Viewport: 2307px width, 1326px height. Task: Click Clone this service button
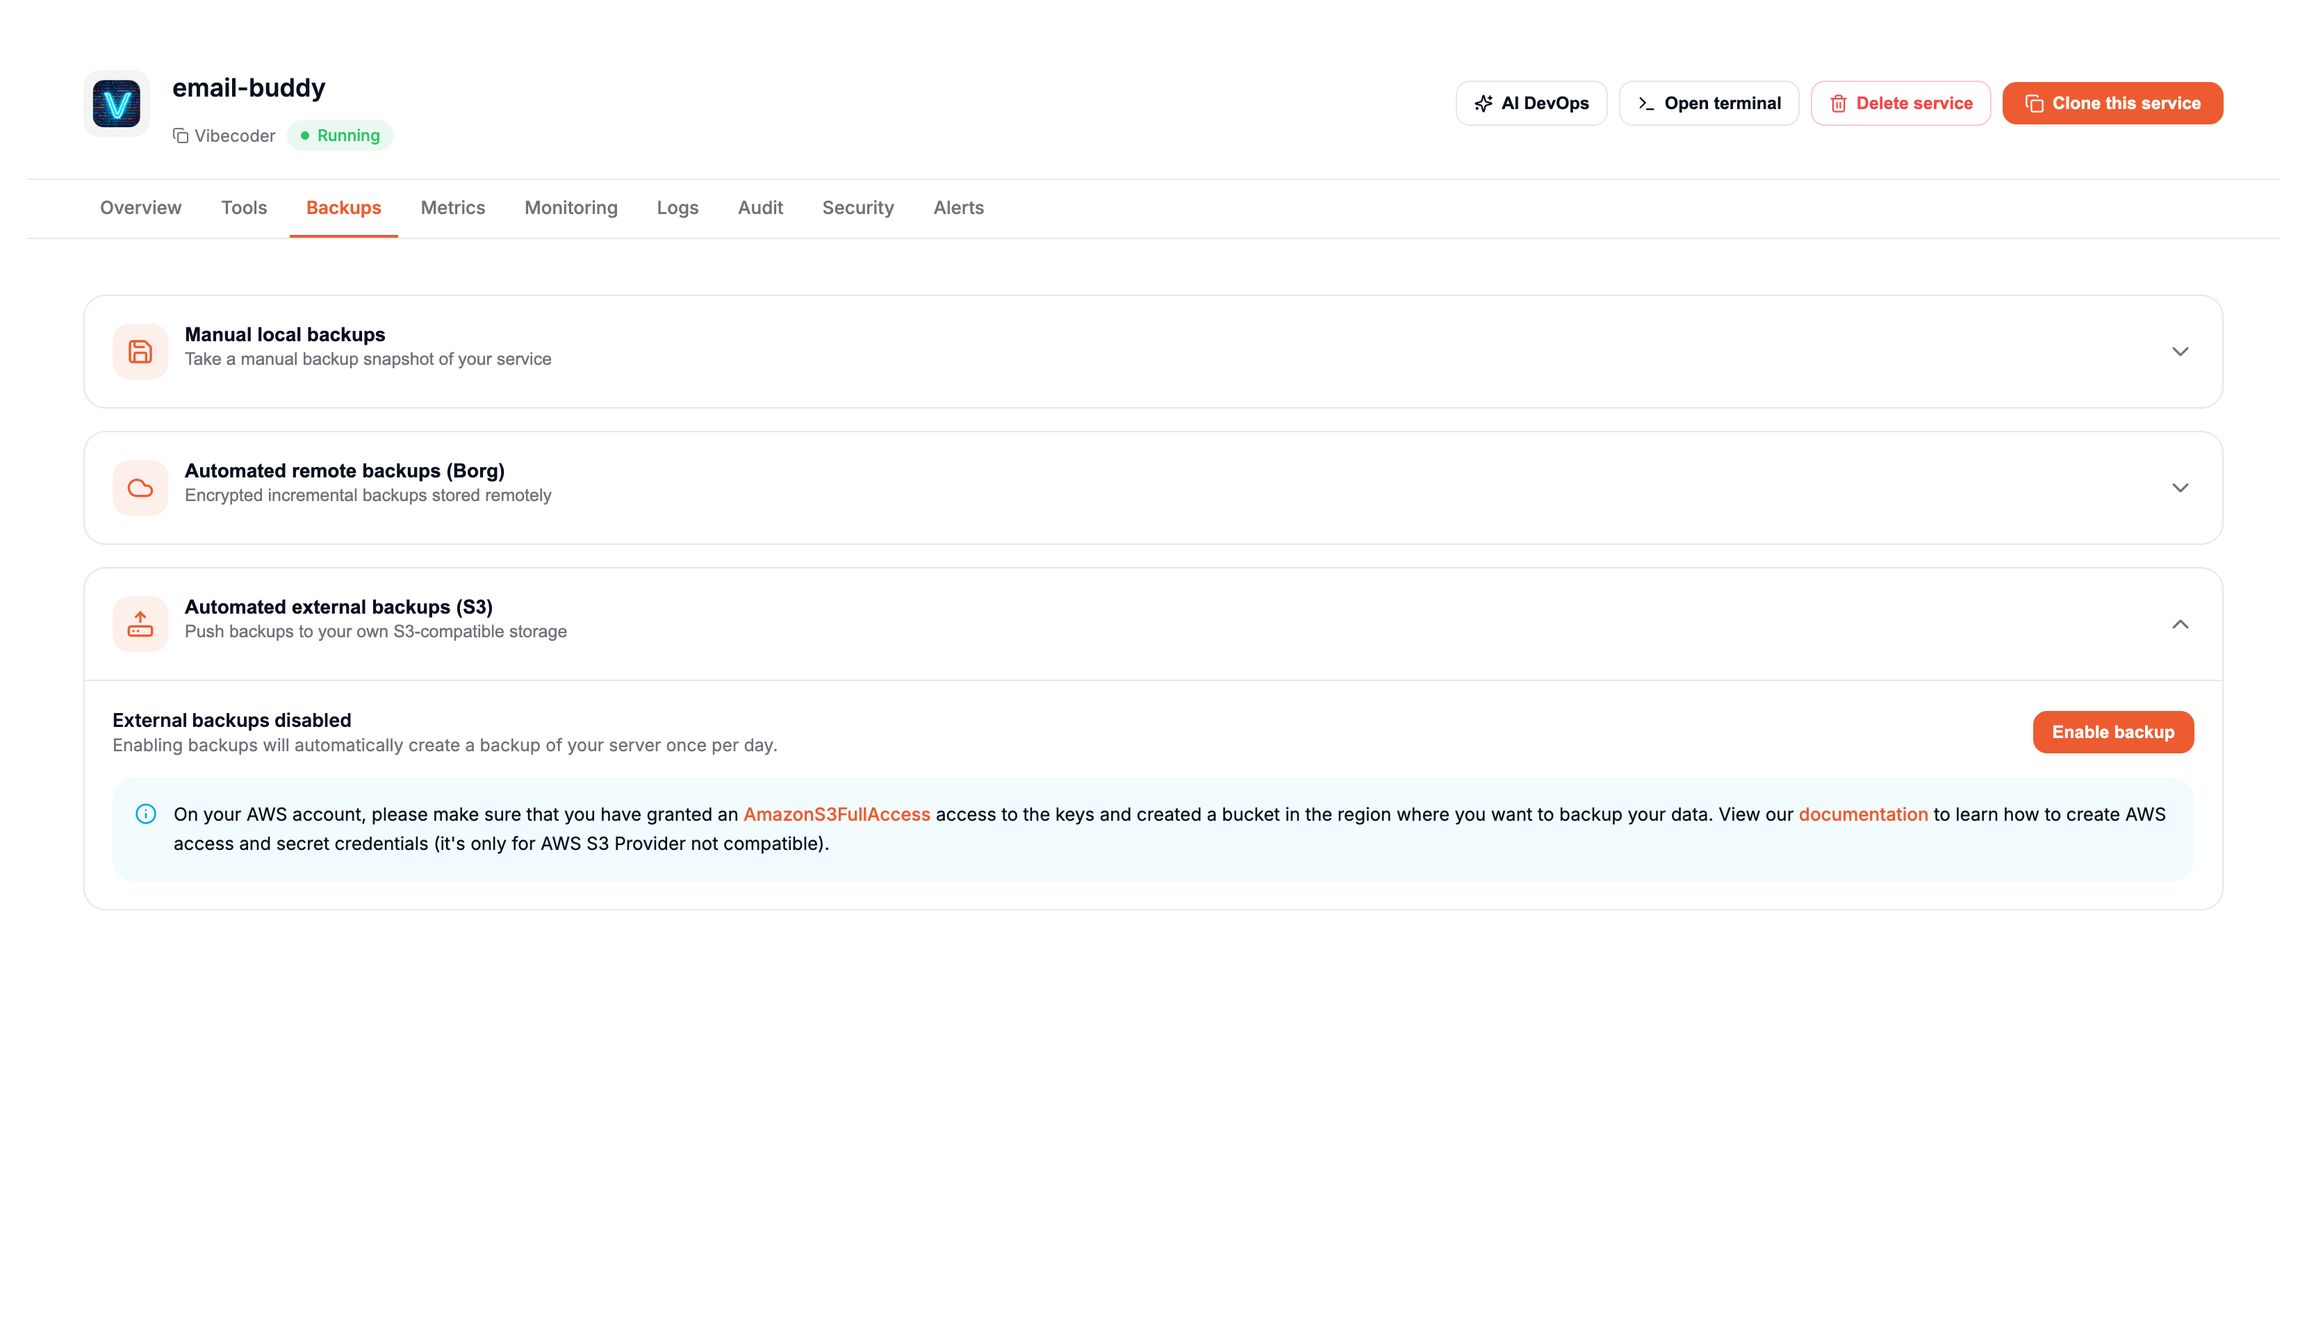click(2112, 103)
